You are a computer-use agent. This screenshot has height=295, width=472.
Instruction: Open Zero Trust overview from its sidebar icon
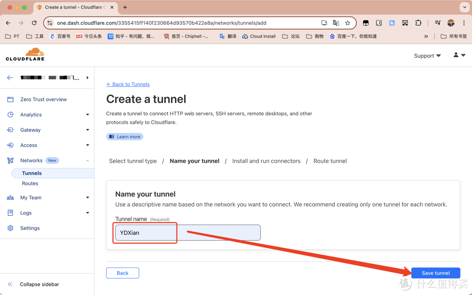[10, 100]
